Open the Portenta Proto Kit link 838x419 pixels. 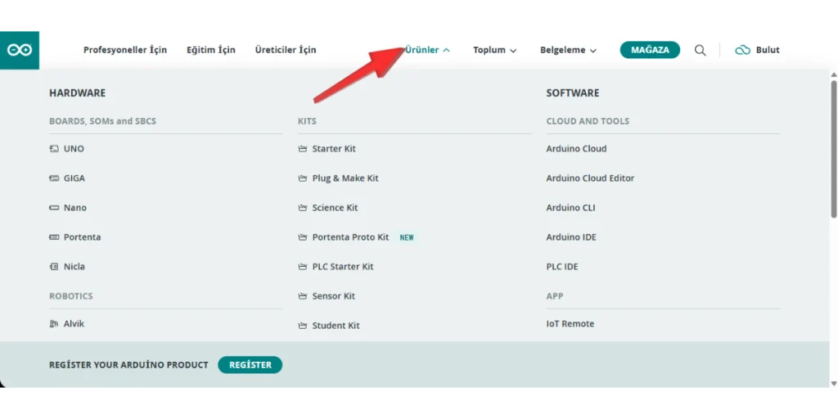pyautogui.click(x=350, y=237)
